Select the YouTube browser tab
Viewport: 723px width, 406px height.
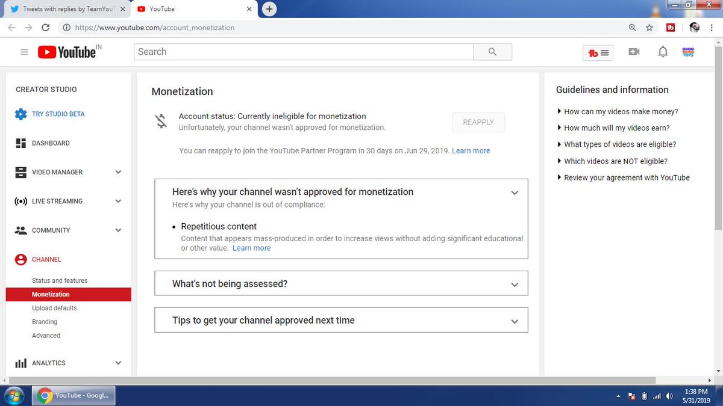(193, 9)
